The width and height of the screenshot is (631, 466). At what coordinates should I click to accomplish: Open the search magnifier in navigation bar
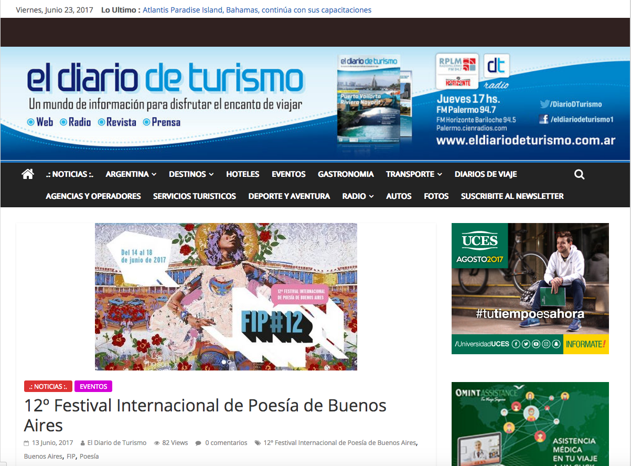coord(579,174)
